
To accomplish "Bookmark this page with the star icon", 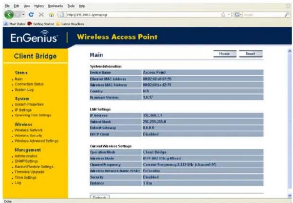I will click(223, 14).
